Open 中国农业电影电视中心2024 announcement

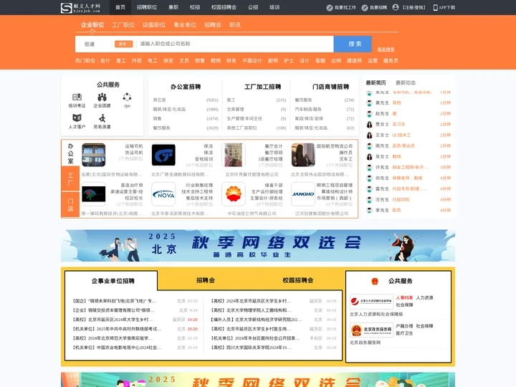[x=117, y=348]
